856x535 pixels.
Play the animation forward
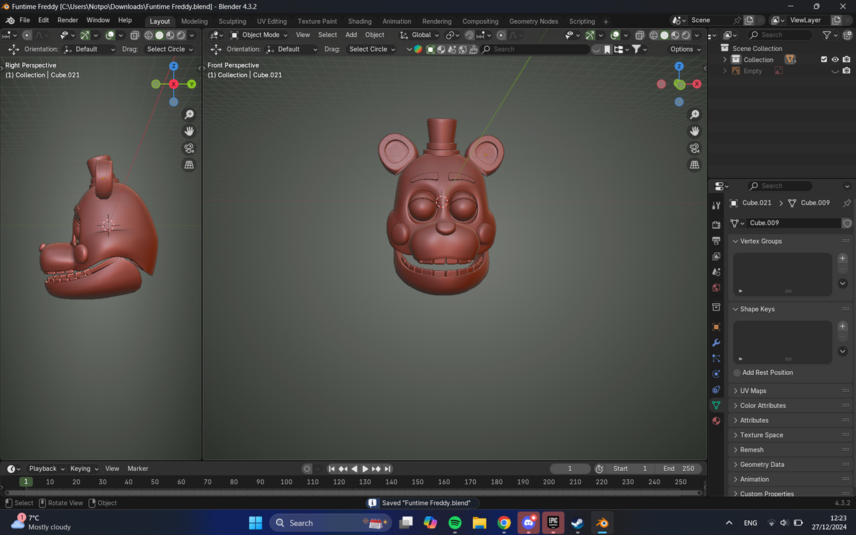pos(365,469)
